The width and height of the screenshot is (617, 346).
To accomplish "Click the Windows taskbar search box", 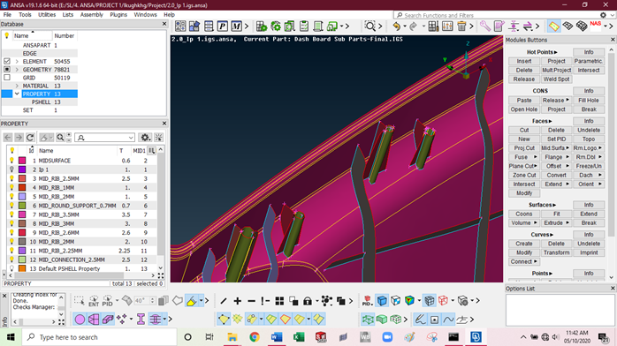I will [99, 337].
